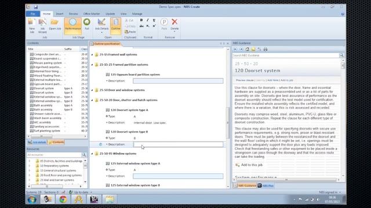Expand 25 Wall and barrier systems folder
The height and width of the screenshot is (208, 371).
click(x=30, y=180)
